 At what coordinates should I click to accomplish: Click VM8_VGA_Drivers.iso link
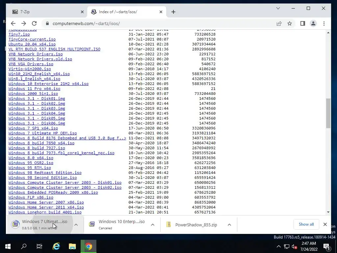tap(31, 64)
